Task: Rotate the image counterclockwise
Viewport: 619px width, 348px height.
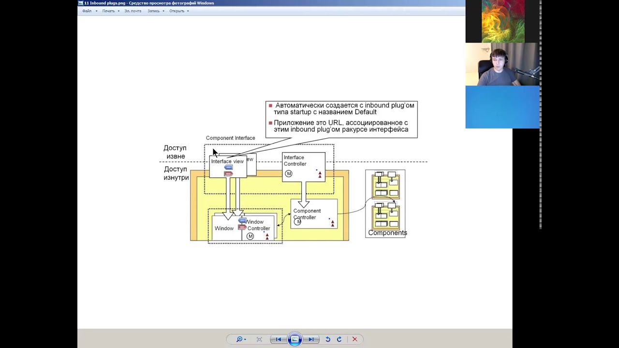Action: pyautogui.click(x=328, y=339)
